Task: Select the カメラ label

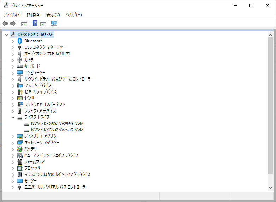Action: click(29, 60)
